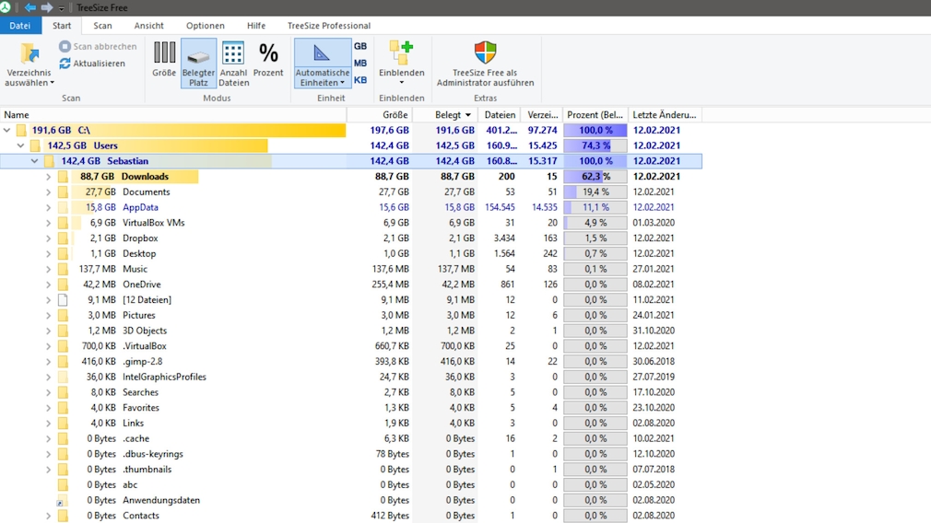Click the 154.545 files cell for AppData
The image size is (931, 523).
click(500, 207)
